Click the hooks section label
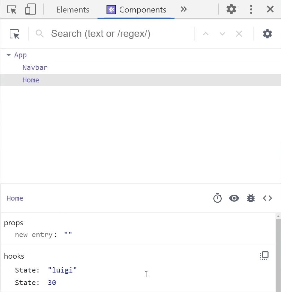This screenshot has height=292, width=281. click(14, 256)
